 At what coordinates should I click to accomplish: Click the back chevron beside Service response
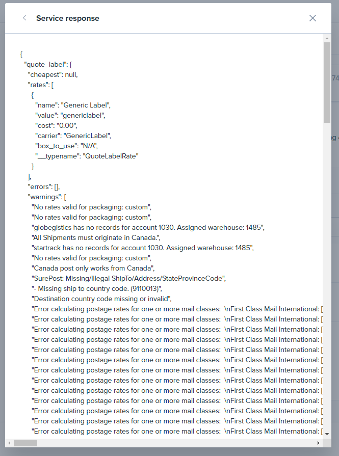pos(24,18)
